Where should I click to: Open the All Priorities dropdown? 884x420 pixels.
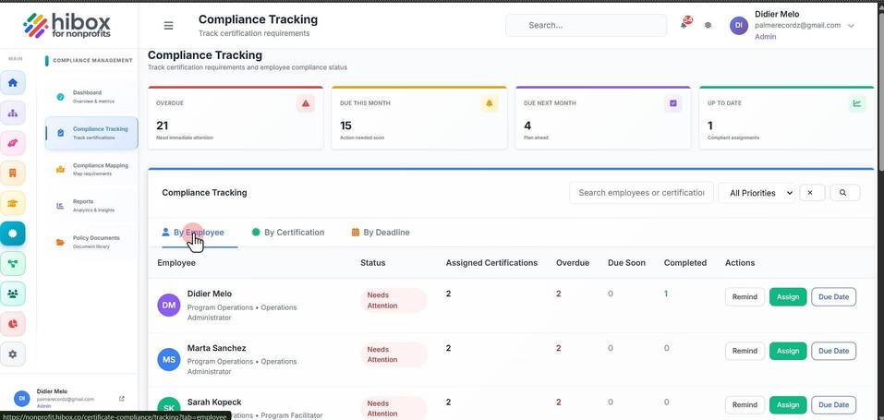click(x=757, y=193)
